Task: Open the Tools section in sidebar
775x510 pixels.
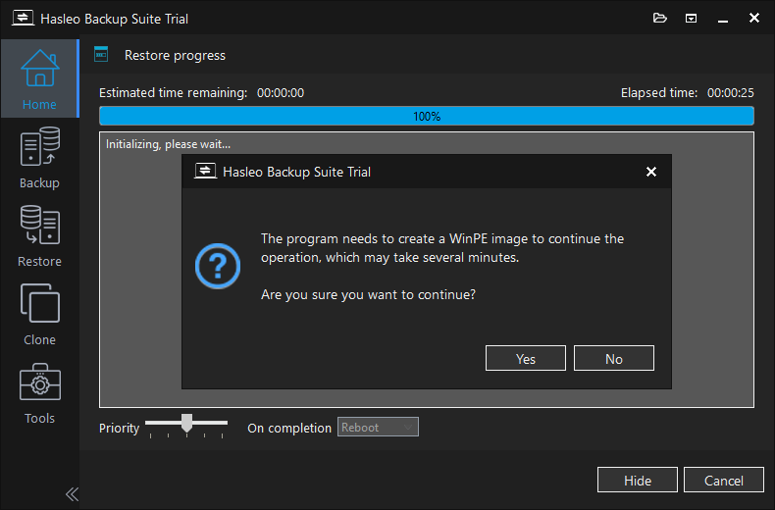Action: click(x=39, y=393)
